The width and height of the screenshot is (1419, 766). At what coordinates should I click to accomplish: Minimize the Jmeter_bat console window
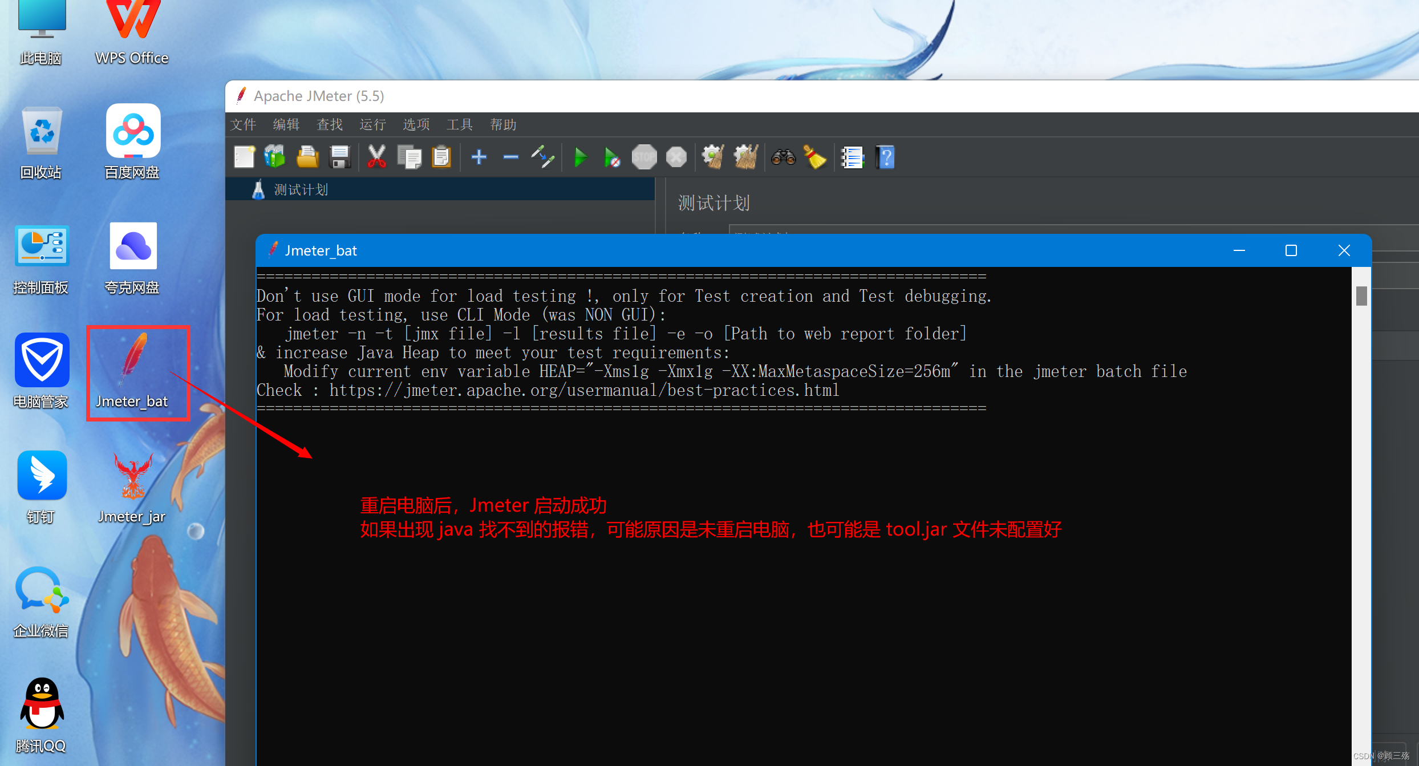tap(1239, 250)
